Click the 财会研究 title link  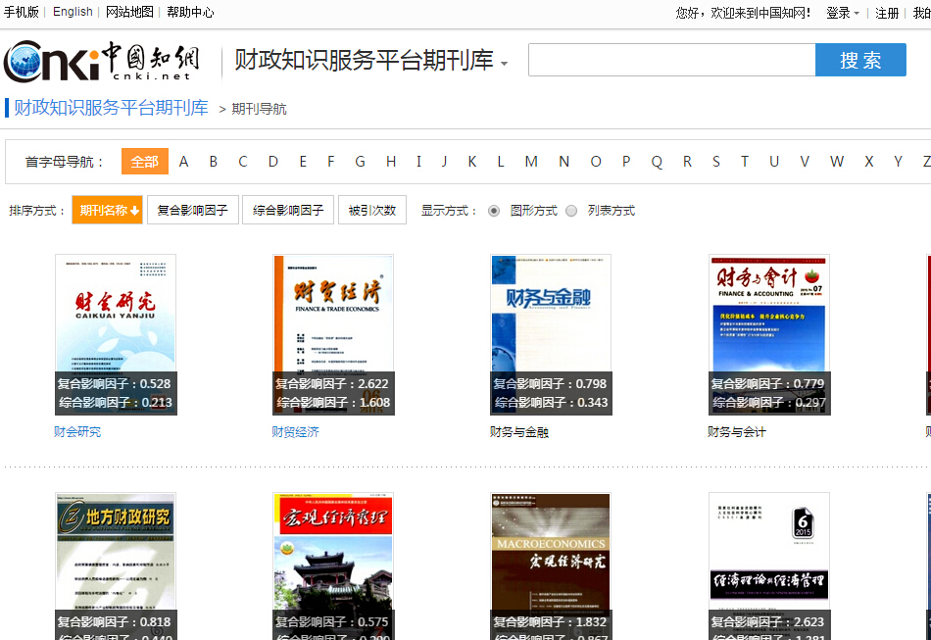tap(77, 431)
